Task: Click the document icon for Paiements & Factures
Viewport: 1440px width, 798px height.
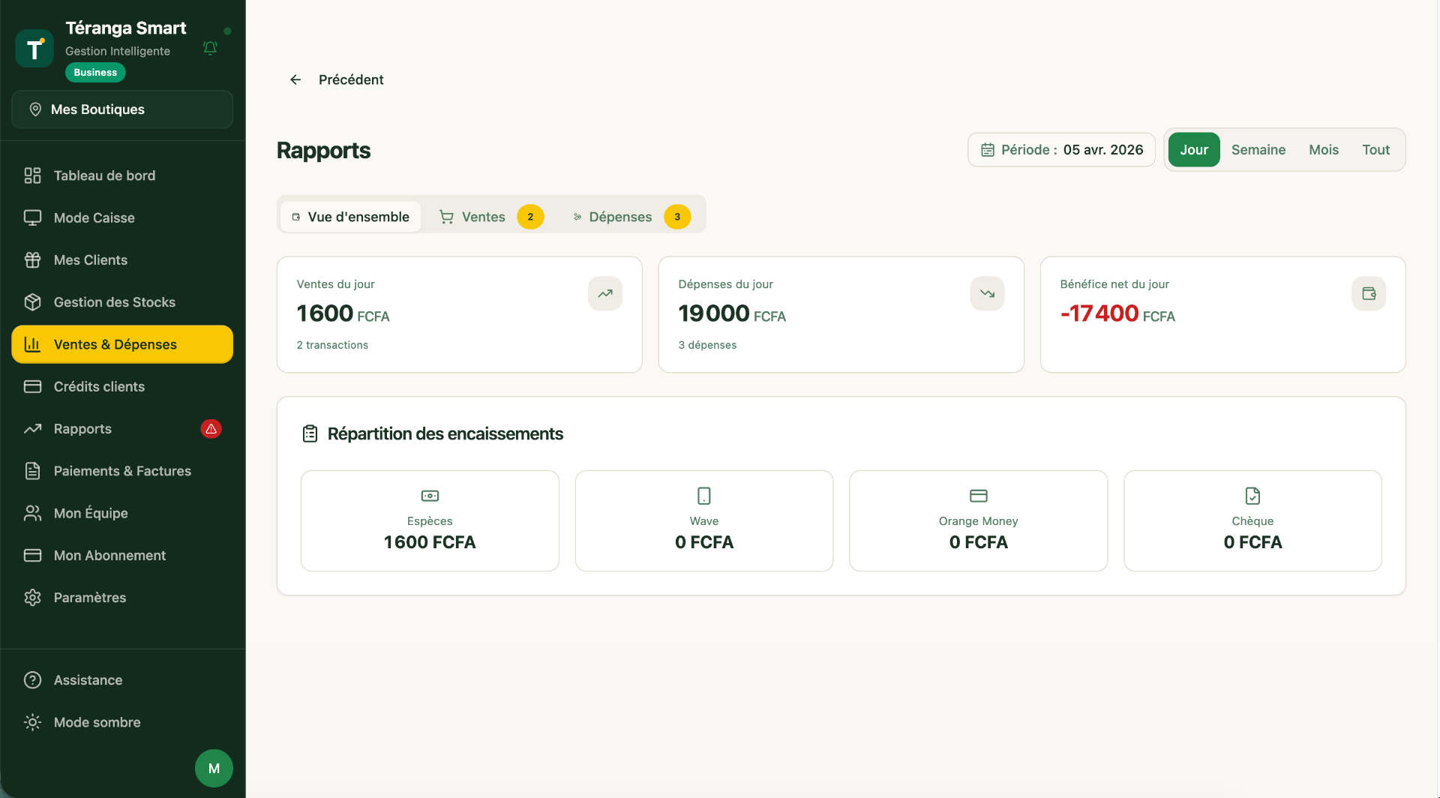Action: tap(32, 471)
